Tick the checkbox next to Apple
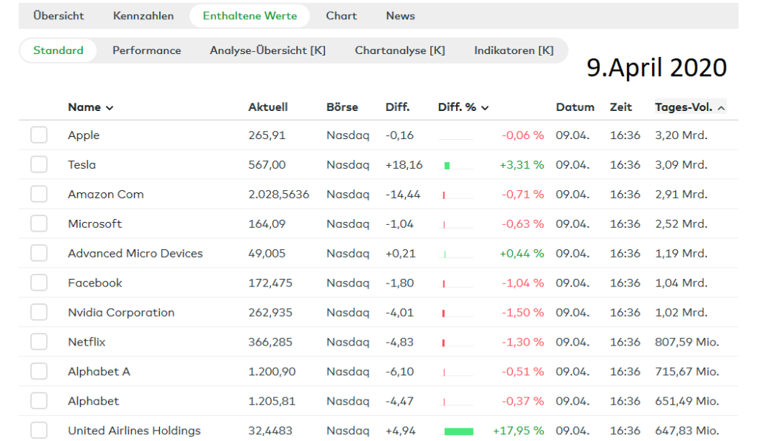The width and height of the screenshot is (758, 441). pos(38,135)
